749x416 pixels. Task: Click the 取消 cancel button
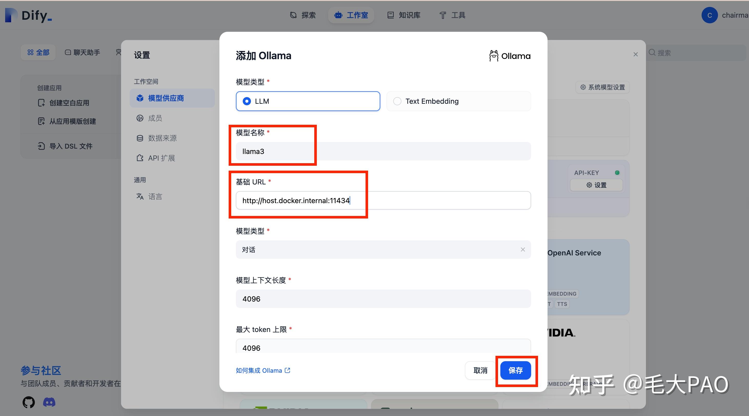click(x=480, y=370)
